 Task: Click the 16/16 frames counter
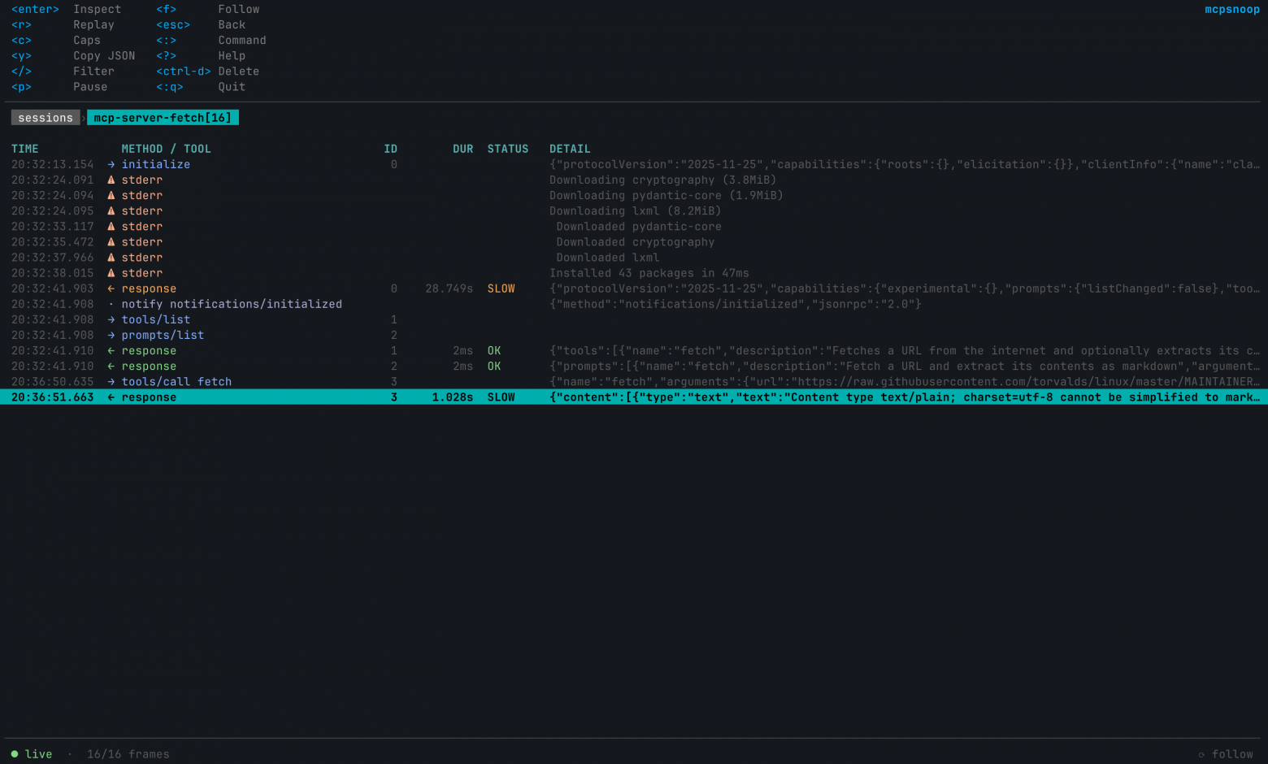[128, 754]
